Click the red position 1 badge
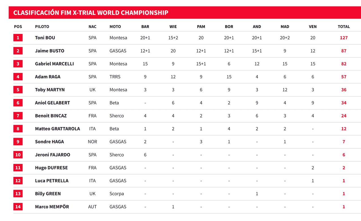 [18, 38]
